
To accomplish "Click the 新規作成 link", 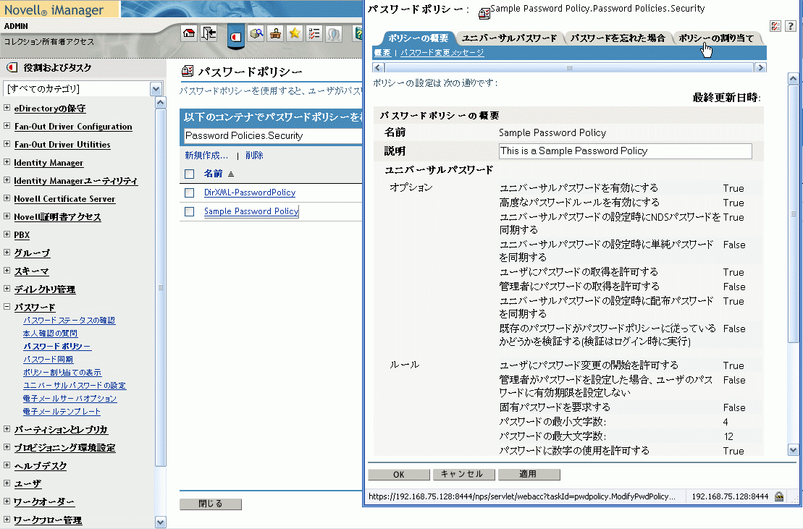I will (206, 155).
